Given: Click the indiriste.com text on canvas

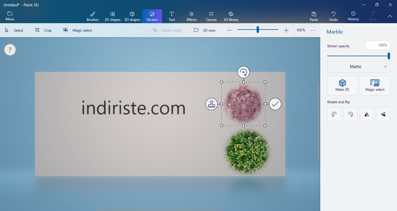Looking at the screenshot, I should 133,108.
